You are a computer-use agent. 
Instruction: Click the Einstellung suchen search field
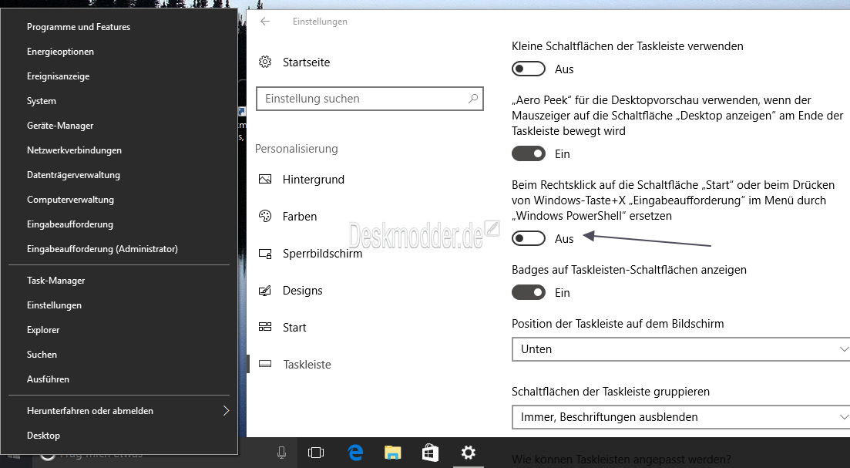tap(370, 99)
